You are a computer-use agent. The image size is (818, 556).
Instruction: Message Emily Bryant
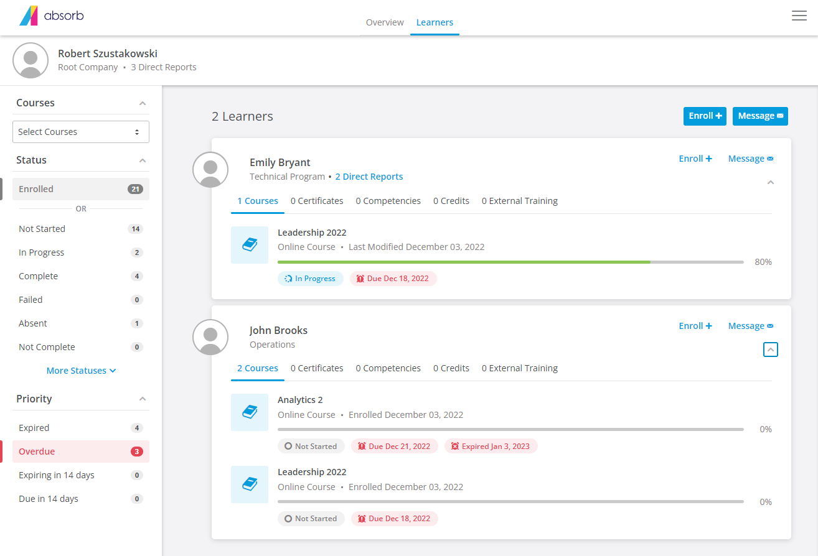(x=751, y=159)
